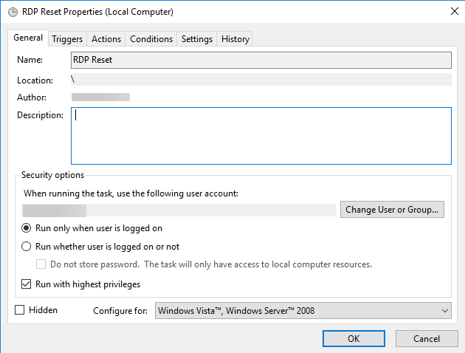The width and height of the screenshot is (465, 353).
Task: Open the Settings tab
Action: coord(197,39)
